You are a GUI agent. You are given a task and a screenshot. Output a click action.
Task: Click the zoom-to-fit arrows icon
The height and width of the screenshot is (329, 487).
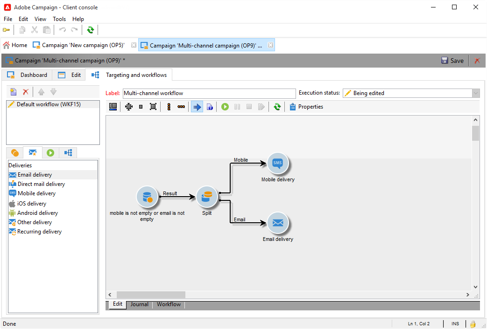[128, 107]
